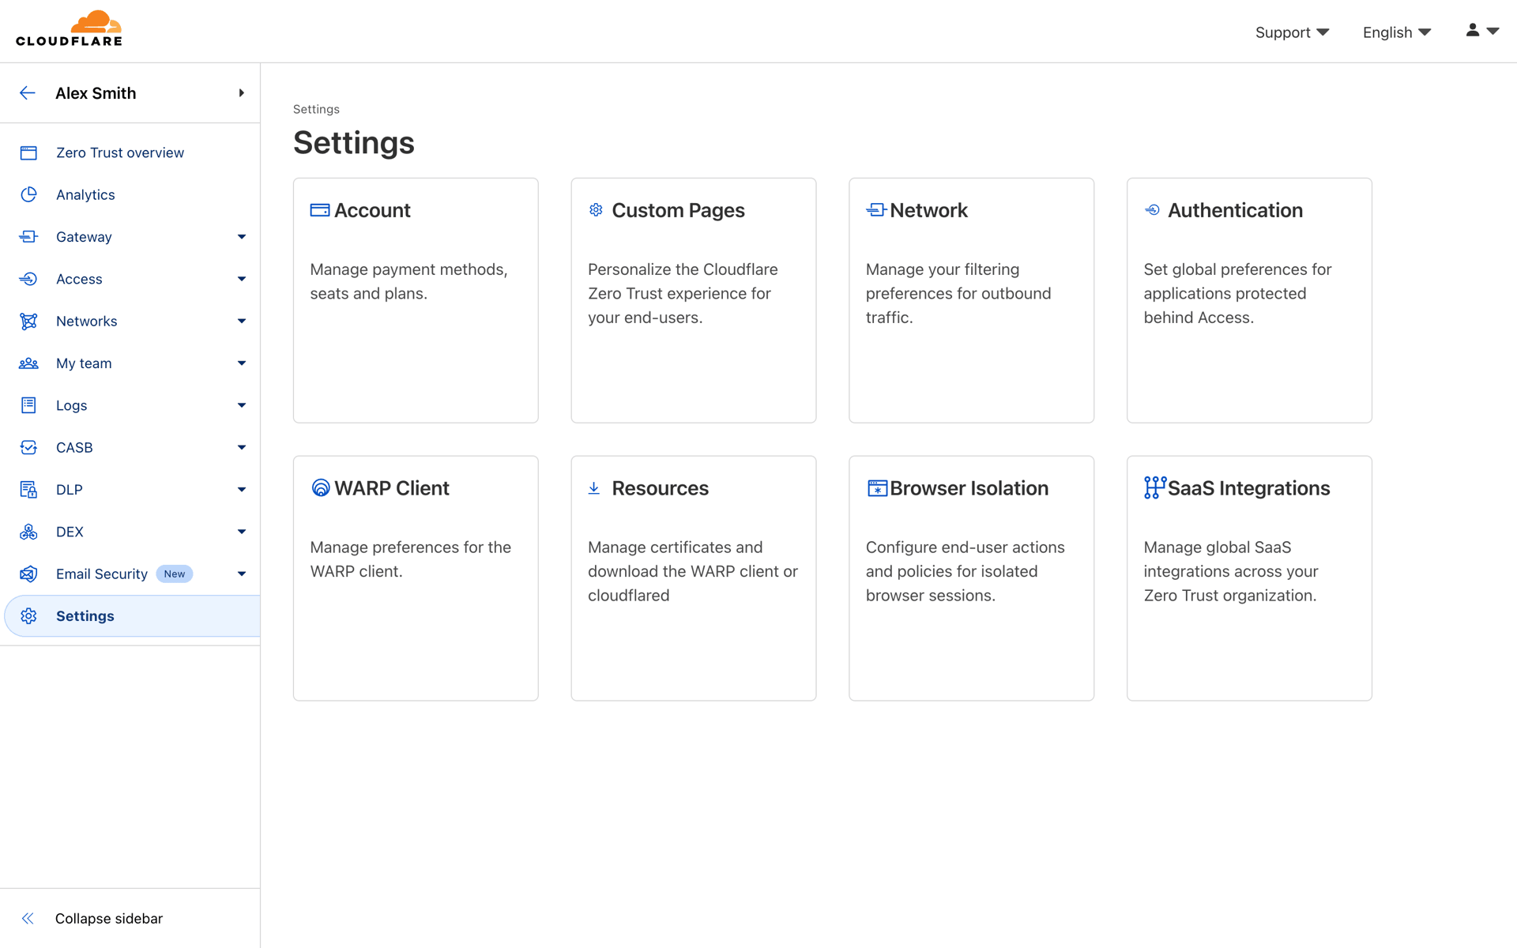
Task: Select Gateway in the sidebar
Action: [84, 237]
